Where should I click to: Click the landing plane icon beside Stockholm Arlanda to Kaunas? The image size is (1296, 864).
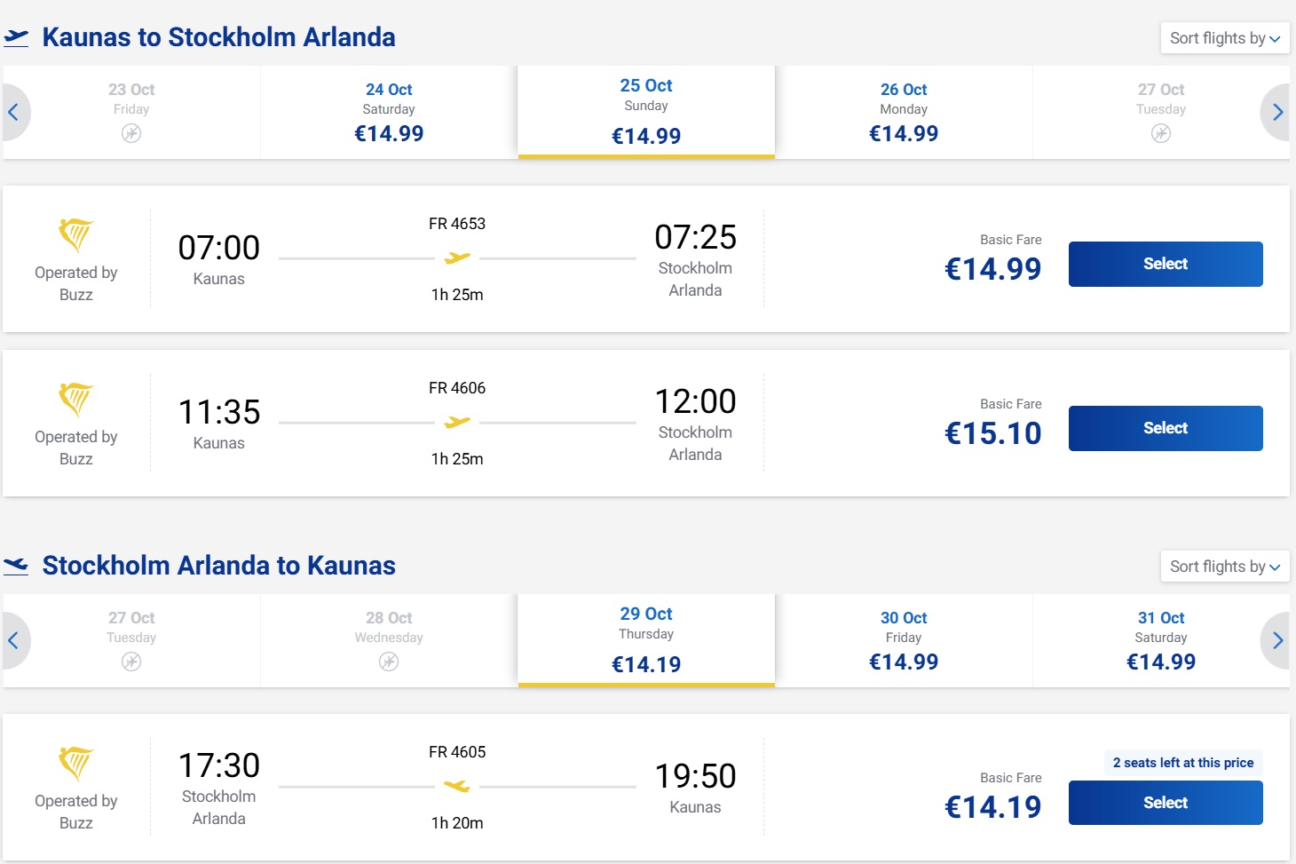tap(16, 566)
